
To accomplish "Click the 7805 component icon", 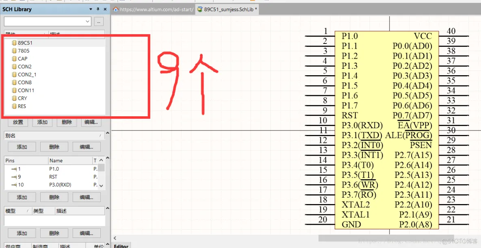I will [x=14, y=51].
